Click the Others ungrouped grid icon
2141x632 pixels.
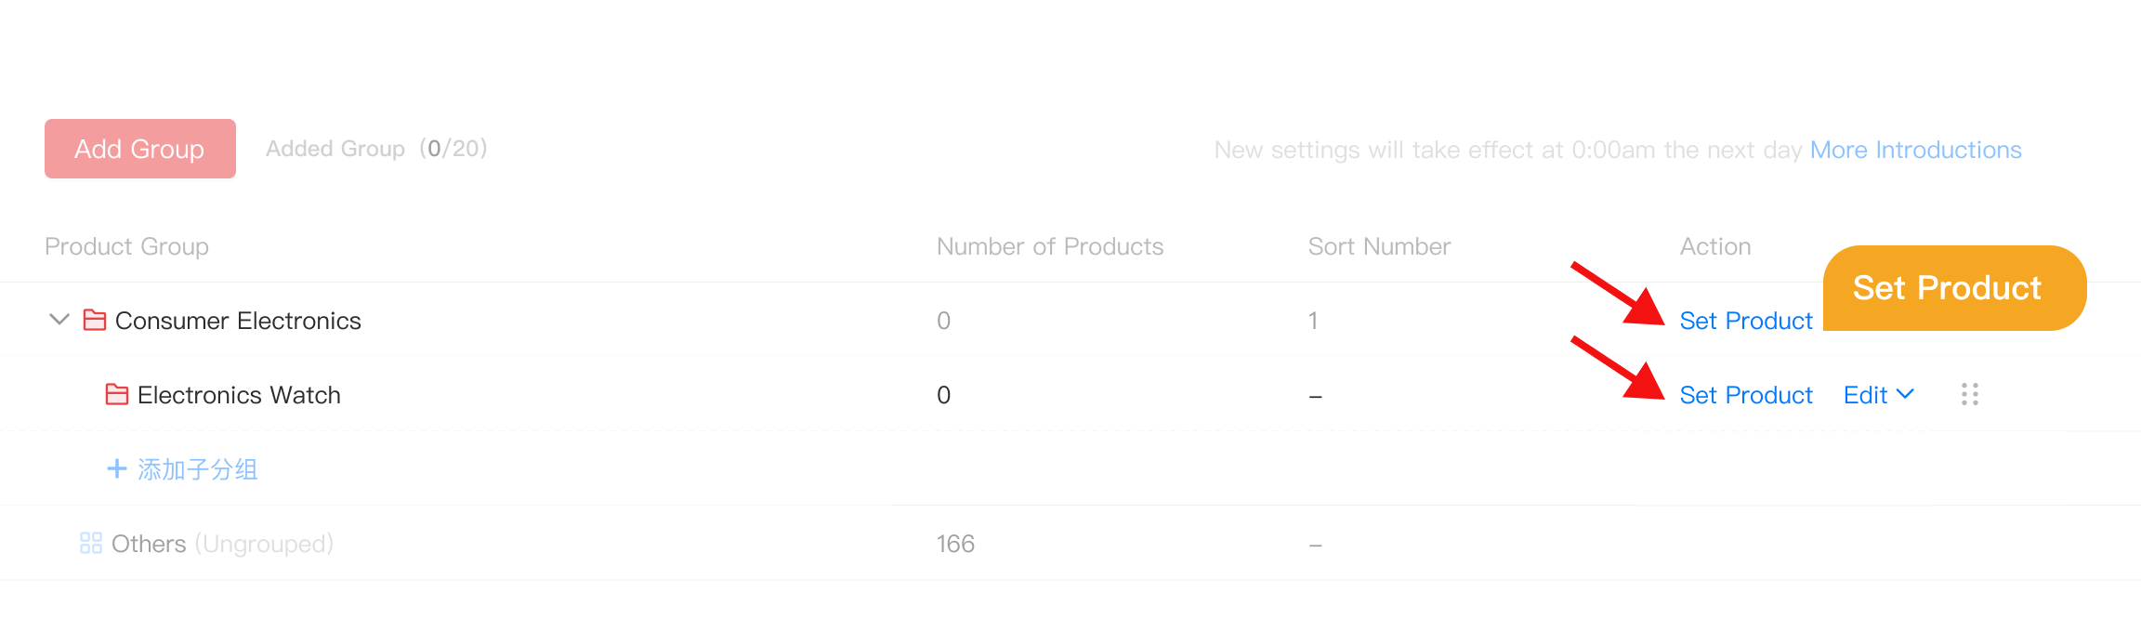[x=91, y=543]
